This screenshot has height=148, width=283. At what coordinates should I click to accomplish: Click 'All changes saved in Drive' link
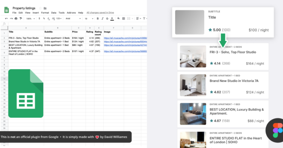coord(100,13)
